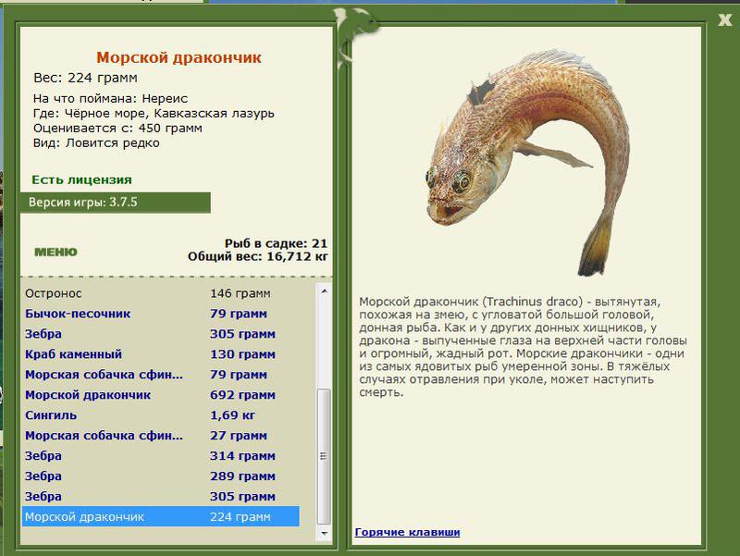The width and height of the screenshot is (740, 556).
Task: Select Морская собачка сфин... 27 грамм row
Action: 160,435
